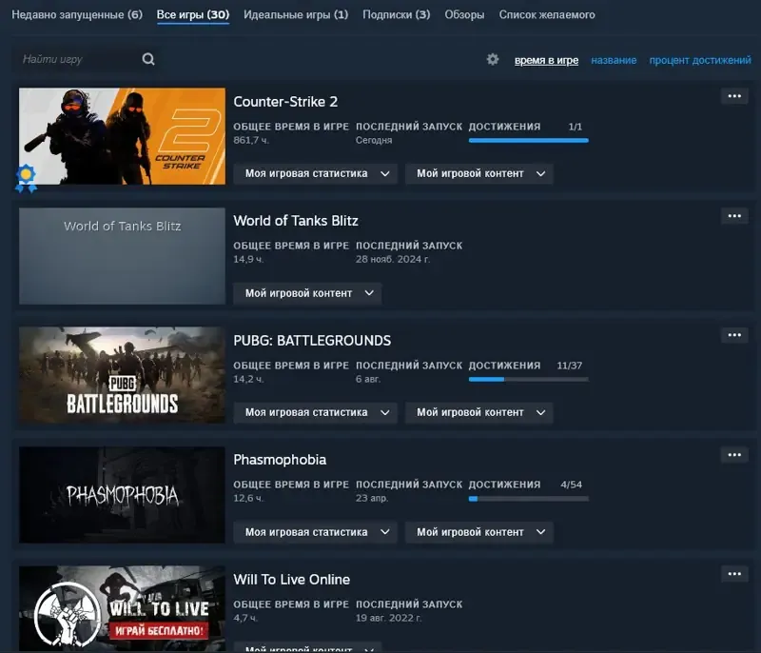Click the Counter-Strike 2 cover image
Viewport: 761px width, 653px height.
pos(123,136)
